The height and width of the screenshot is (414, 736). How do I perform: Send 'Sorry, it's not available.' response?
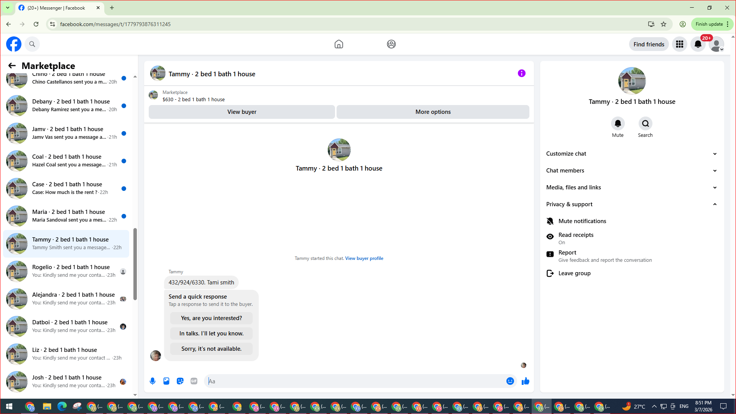(212, 349)
